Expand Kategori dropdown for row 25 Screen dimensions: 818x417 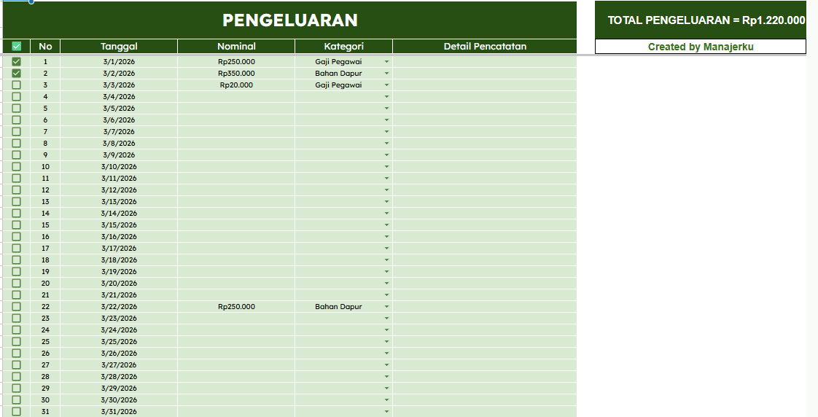(x=386, y=341)
